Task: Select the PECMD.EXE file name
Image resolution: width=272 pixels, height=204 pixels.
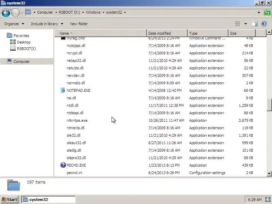Action: (76, 165)
